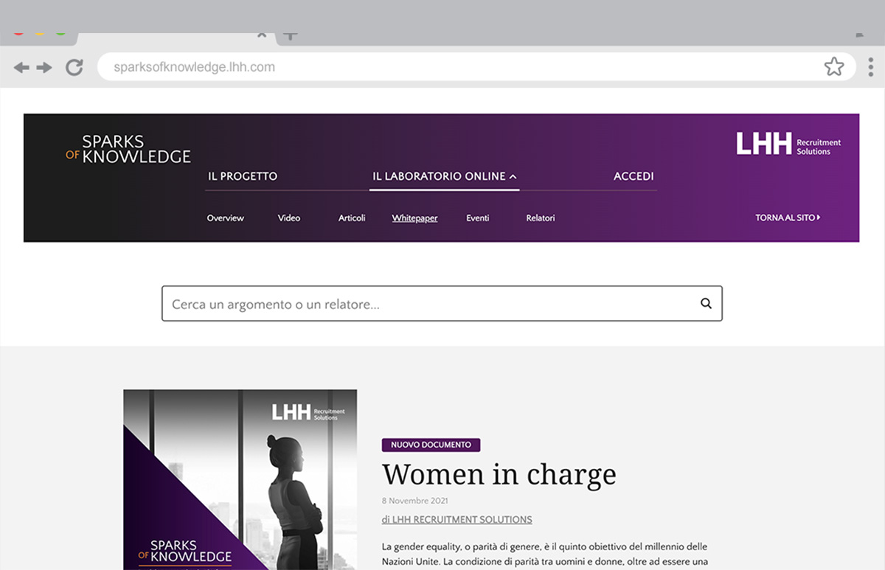
Task: Click the di LHH Recruitment Solutions author link
Action: click(x=457, y=520)
